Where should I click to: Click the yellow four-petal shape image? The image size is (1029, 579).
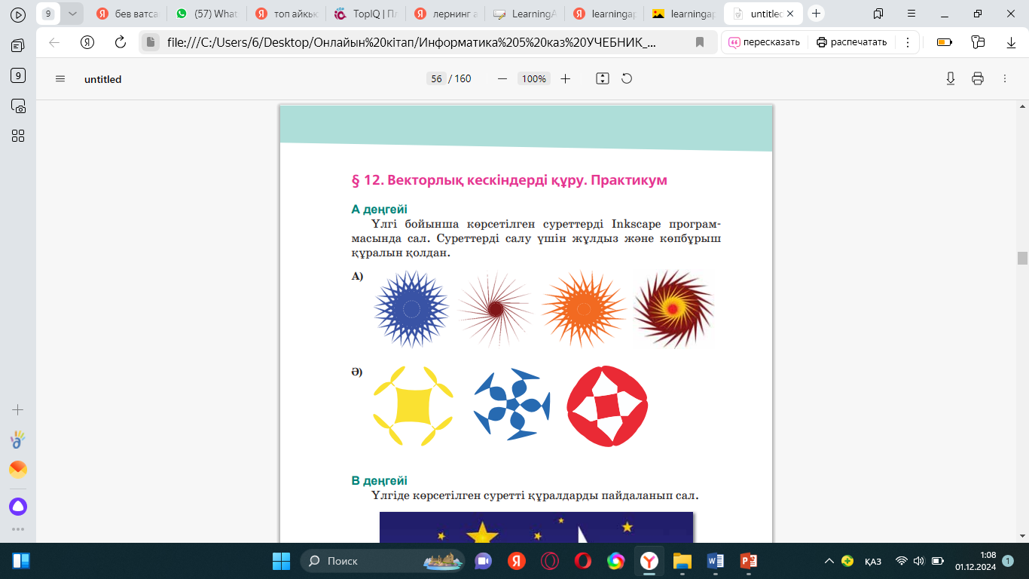pos(413,406)
